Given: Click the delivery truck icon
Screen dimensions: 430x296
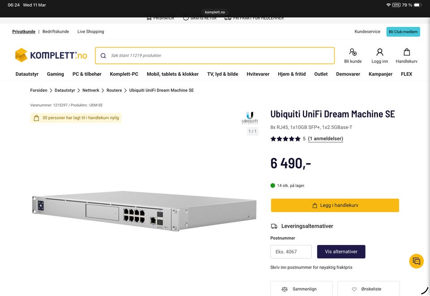Looking at the screenshot, I should point(274,226).
